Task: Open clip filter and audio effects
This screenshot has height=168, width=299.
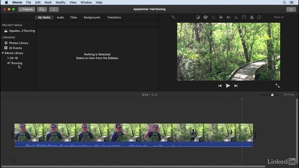Action: (x=252, y=17)
